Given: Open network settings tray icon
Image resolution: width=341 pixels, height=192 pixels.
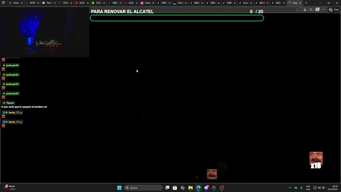Looking at the screenshot, I should click(315, 188).
